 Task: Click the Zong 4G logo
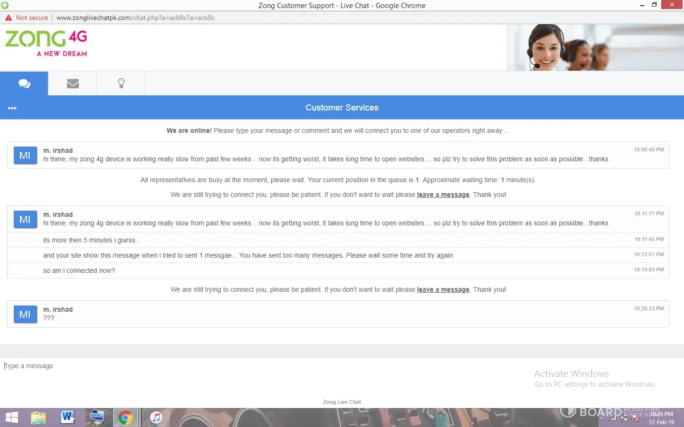coord(46,43)
